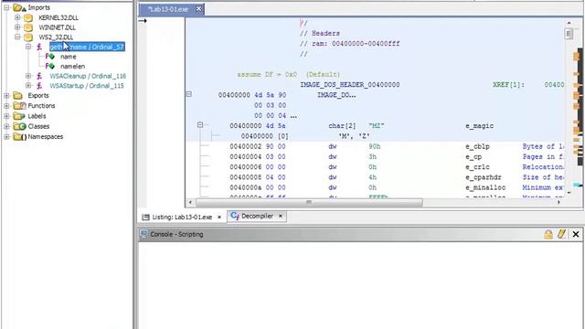Close the Decompiler tab
This screenshot has height=329, width=585.
281,216
